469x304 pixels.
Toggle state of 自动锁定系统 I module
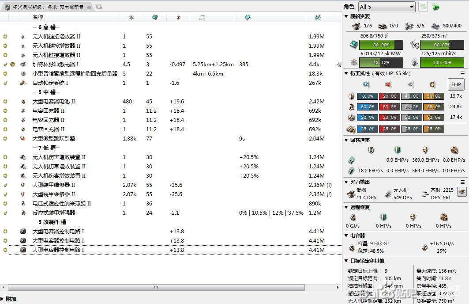tap(5, 83)
